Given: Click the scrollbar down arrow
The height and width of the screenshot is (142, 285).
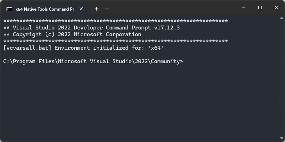Looking at the screenshot, I should 282,138.
